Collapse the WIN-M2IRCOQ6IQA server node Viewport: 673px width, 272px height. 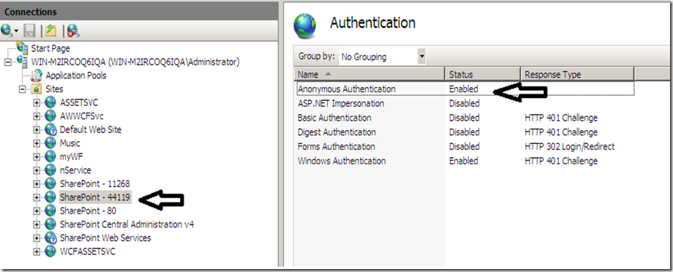(x=7, y=62)
